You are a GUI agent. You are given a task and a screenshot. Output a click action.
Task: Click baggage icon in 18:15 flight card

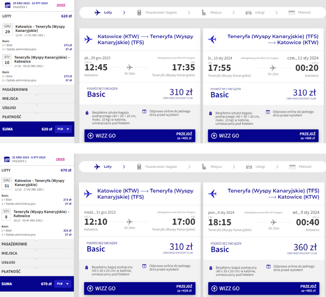click(x=211, y=268)
